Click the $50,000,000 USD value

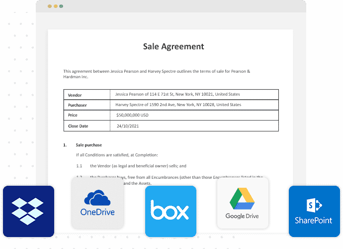(x=132, y=115)
